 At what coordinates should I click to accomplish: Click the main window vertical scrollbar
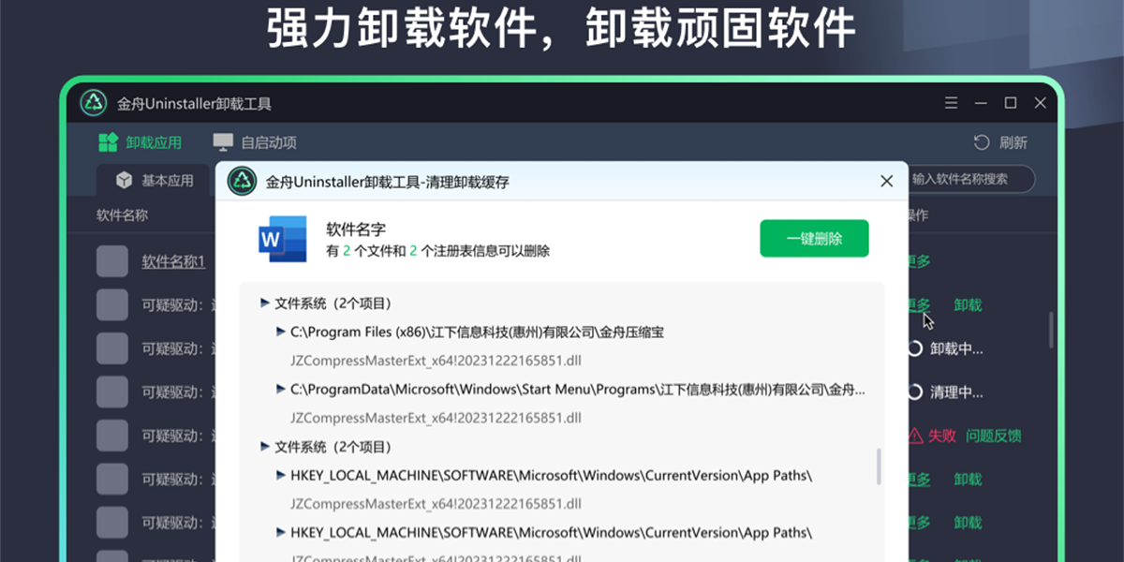click(x=1051, y=330)
